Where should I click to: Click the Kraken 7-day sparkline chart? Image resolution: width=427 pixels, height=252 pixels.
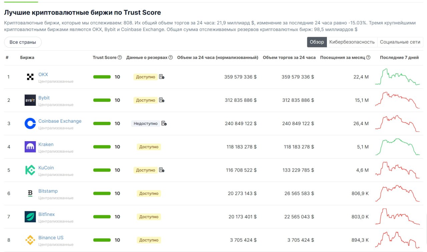[397, 147]
